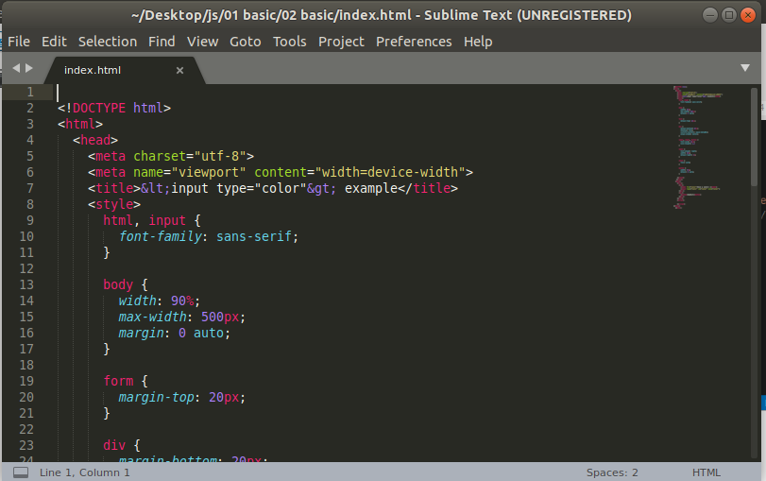Open the Find menu
Image resolution: width=766 pixels, height=481 pixels.
click(x=162, y=42)
